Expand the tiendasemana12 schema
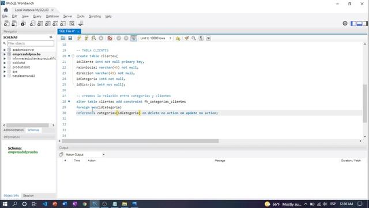Viewport: 369px width, 208px height. [x=5, y=76]
